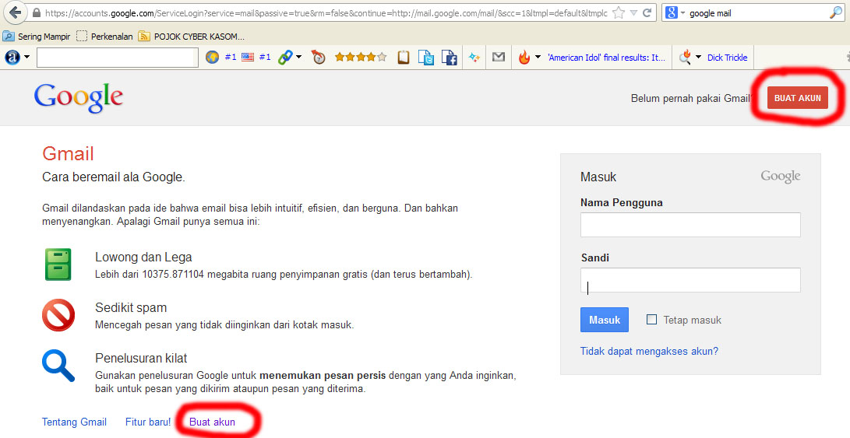850x438 pixels.
Task: Click the magnifier in the browser search box
Action: 836,13
